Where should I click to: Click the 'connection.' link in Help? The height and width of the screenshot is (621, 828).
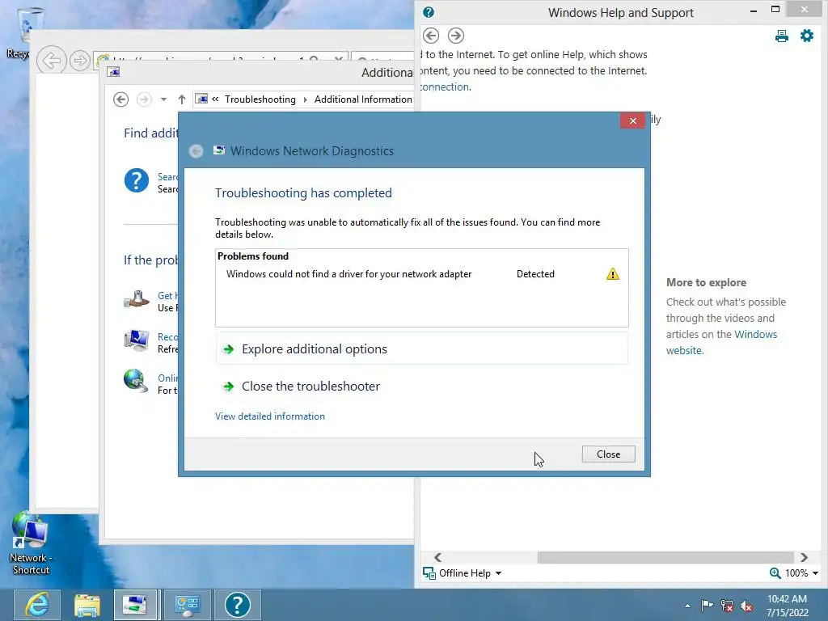point(445,87)
